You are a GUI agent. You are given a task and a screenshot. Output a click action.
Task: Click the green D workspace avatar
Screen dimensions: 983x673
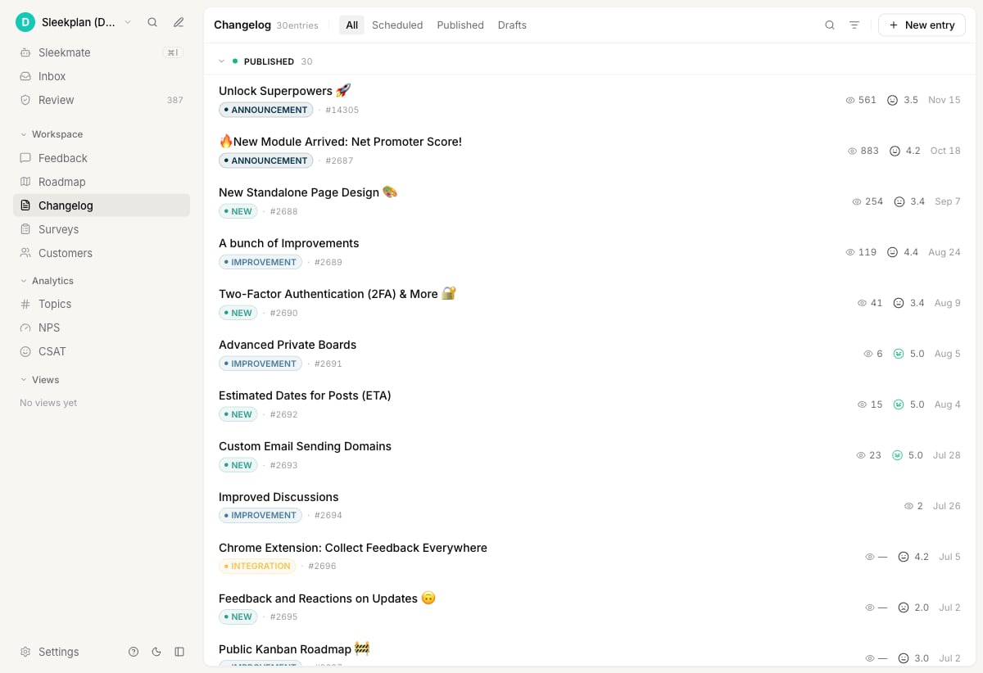coord(25,22)
